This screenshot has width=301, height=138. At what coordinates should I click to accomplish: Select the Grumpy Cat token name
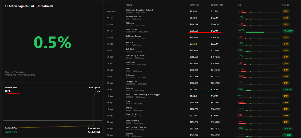132,82
